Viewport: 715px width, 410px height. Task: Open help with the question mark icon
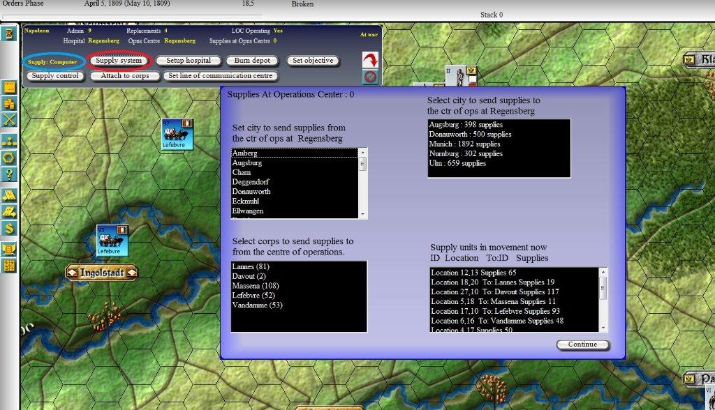9,174
